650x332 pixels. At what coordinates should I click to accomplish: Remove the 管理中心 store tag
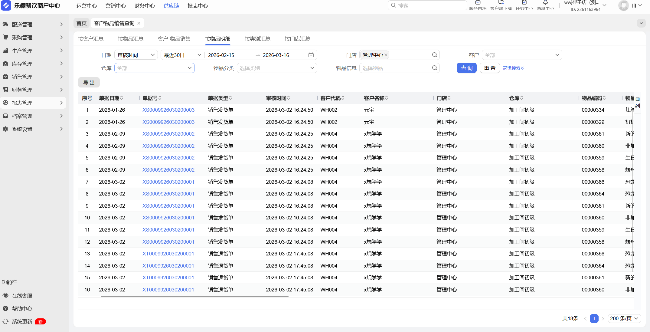[x=386, y=55]
